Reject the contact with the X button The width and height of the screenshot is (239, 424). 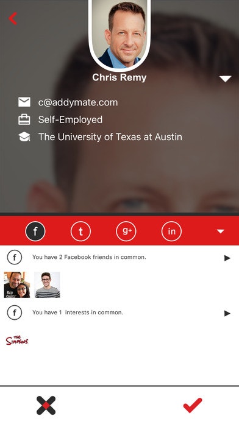click(46, 405)
